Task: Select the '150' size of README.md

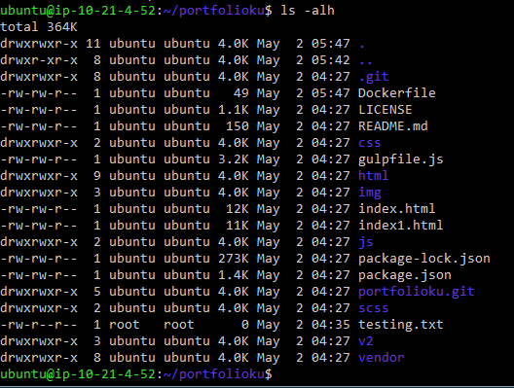Action: (x=238, y=126)
